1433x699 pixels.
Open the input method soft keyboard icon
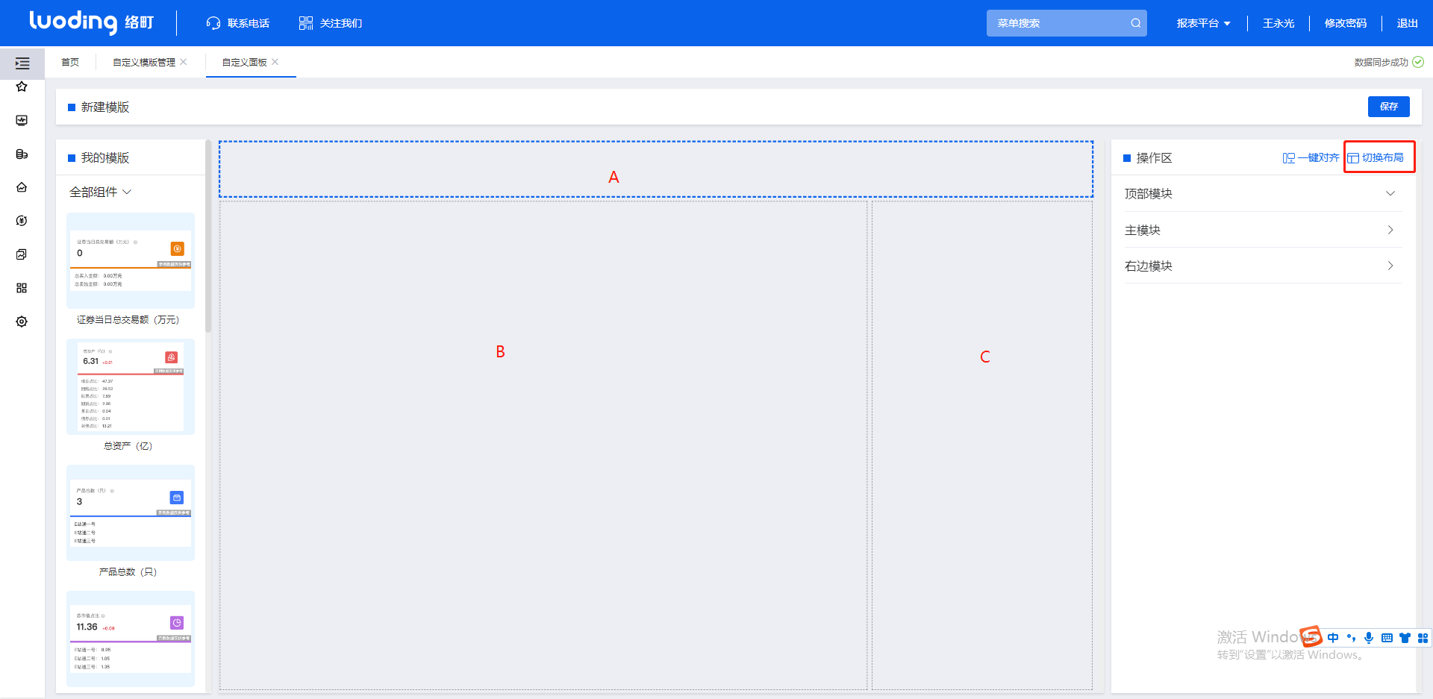tap(1387, 638)
